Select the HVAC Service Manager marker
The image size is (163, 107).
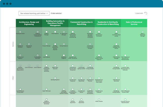[116, 56]
